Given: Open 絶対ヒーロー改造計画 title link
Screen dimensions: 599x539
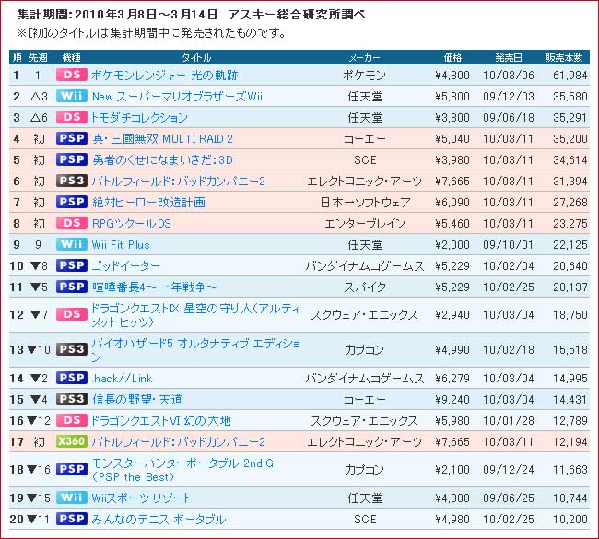Looking at the screenshot, I should [x=148, y=202].
